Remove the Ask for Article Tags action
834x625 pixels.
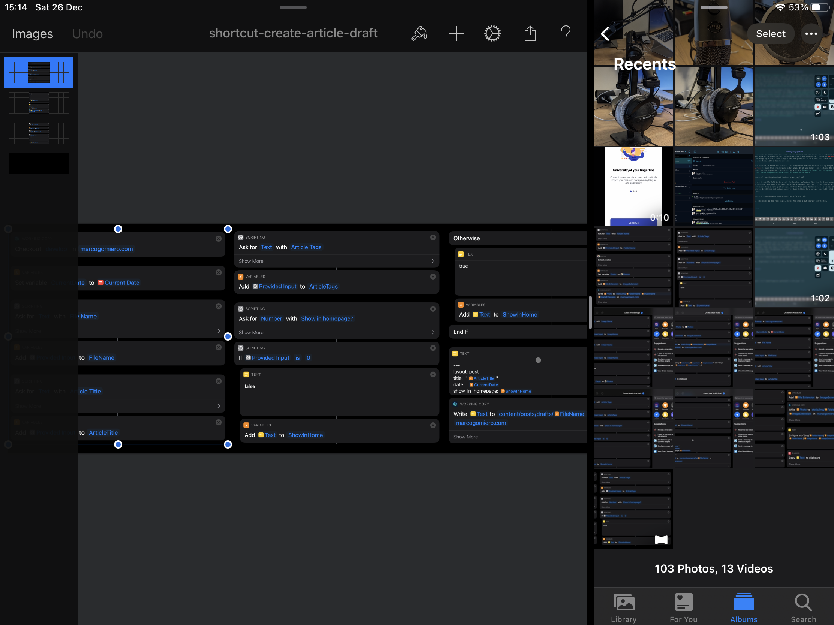(x=433, y=237)
